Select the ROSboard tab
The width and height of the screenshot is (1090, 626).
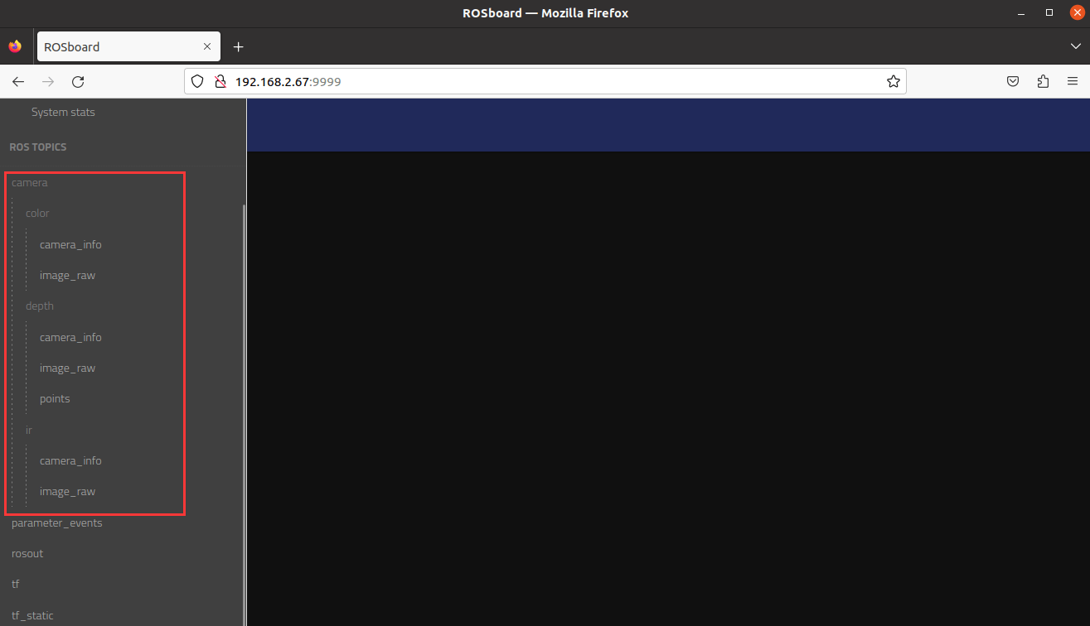128,46
